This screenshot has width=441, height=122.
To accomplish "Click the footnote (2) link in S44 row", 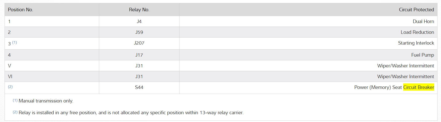I will pyautogui.click(x=10, y=87).
